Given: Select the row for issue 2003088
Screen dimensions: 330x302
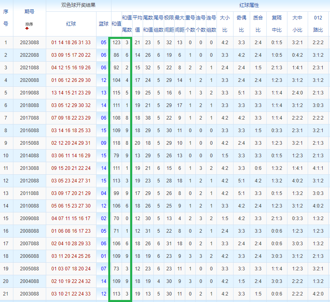Looking at the screenshot, I should pyautogui.click(x=165, y=294).
